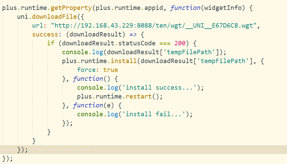Click the force property key
287x164 pixels.
(86, 70)
